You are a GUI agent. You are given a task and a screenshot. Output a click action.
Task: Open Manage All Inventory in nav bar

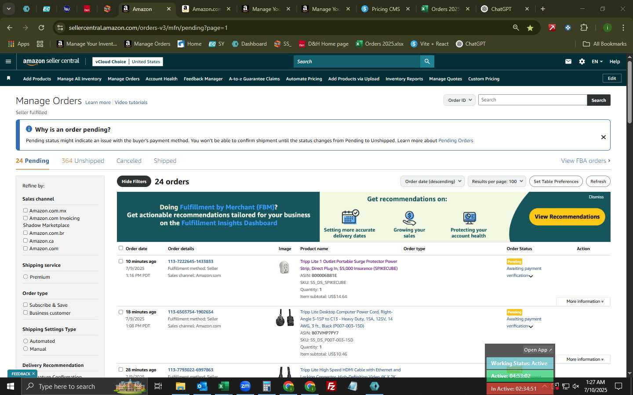(x=79, y=79)
